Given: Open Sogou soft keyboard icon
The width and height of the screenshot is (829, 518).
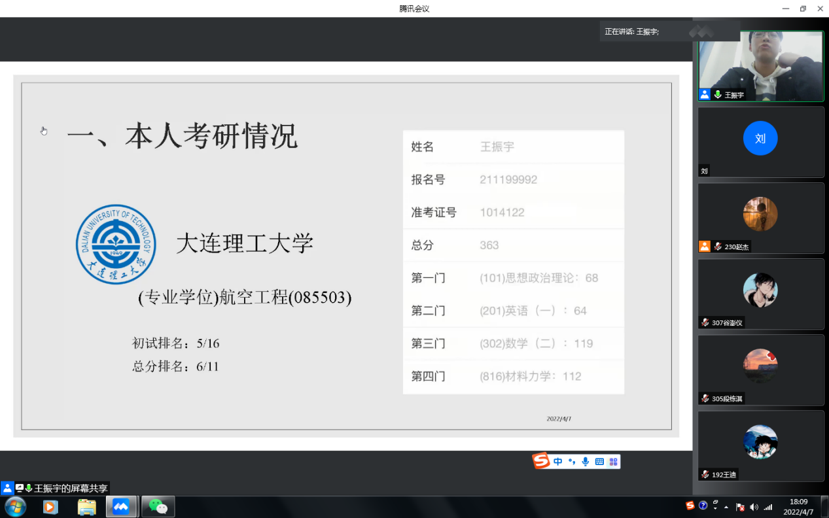Looking at the screenshot, I should [599, 462].
